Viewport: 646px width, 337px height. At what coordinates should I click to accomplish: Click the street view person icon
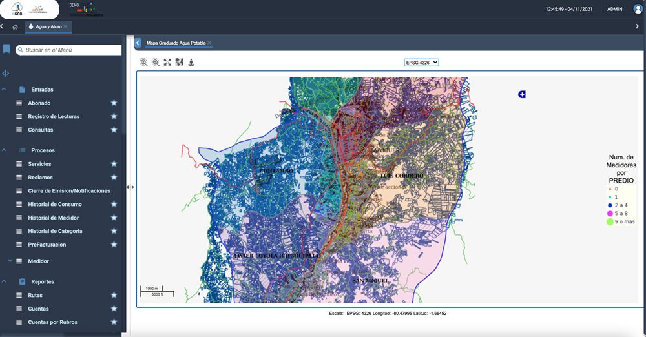click(x=191, y=62)
